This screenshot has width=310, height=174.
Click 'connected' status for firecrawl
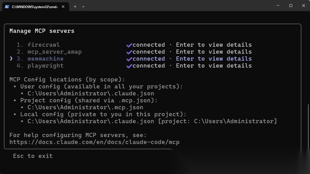[149, 45]
